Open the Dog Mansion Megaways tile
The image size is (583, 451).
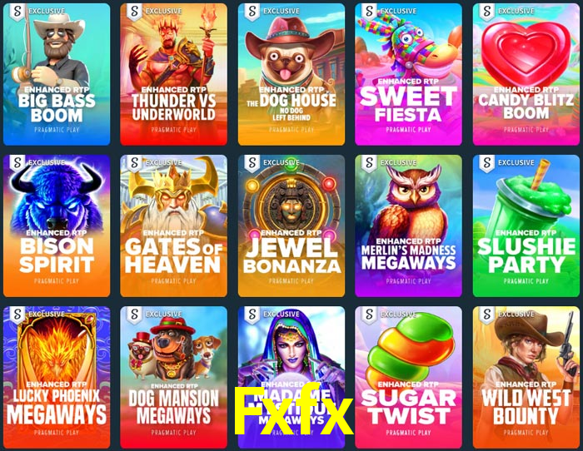[173, 378]
